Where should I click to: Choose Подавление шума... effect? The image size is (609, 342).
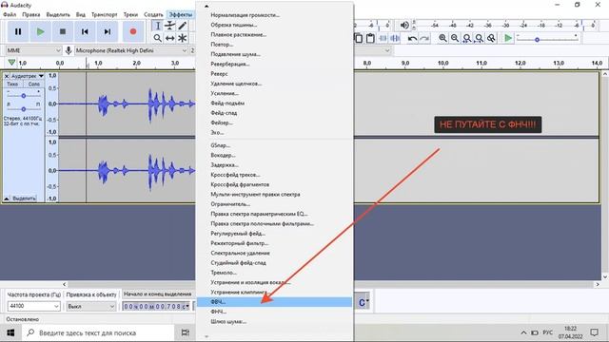274,54
